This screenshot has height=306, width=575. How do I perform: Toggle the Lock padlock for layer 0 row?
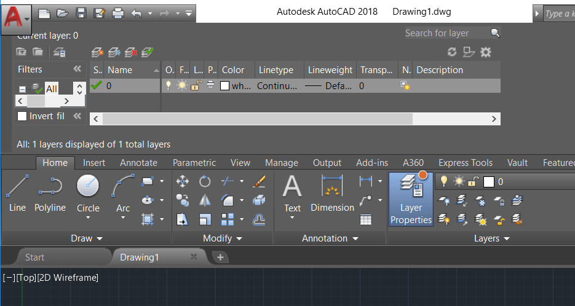click(197, 86)
